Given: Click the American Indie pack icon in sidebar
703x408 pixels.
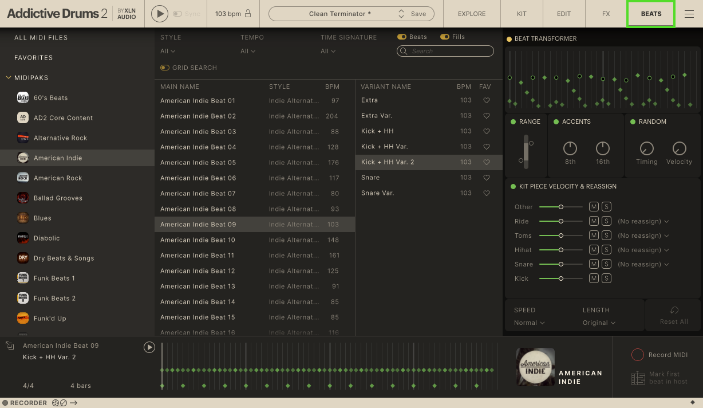Looking at the screenshot, I should (x=23, y=158).
